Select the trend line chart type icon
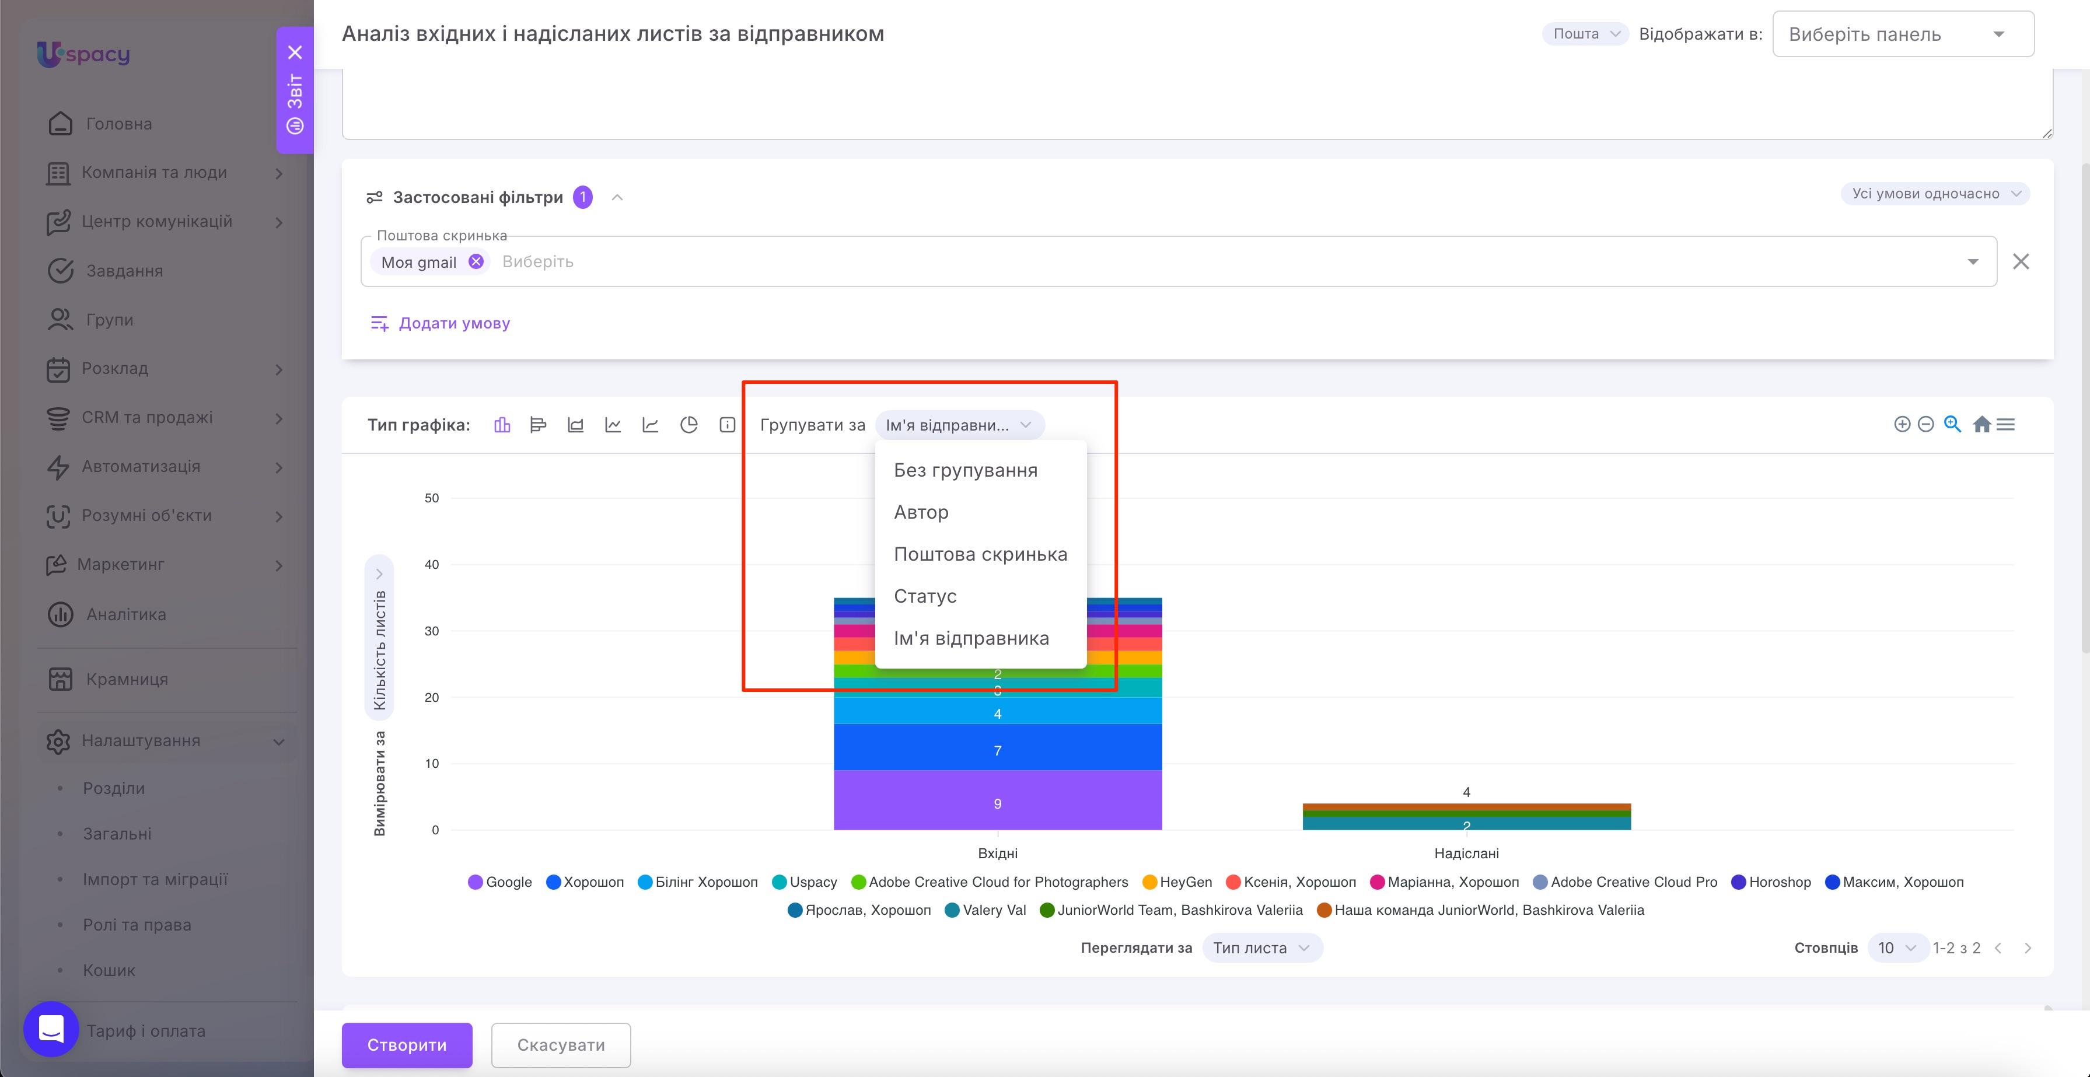This screenshot has width=2090, height=1077. (651, 425)
